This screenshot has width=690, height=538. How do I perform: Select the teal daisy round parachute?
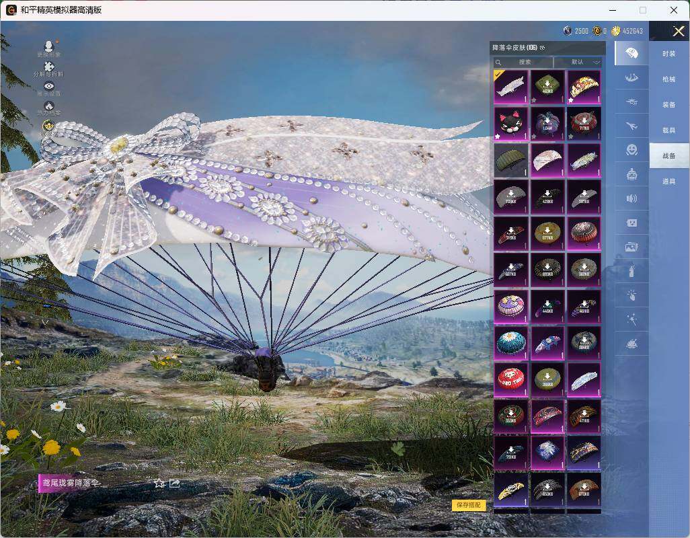pos(510,343)
